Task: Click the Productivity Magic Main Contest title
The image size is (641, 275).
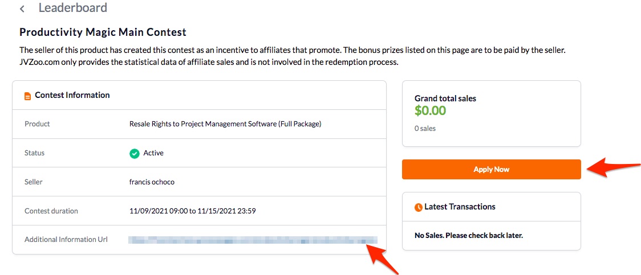Action: point(103,32)
